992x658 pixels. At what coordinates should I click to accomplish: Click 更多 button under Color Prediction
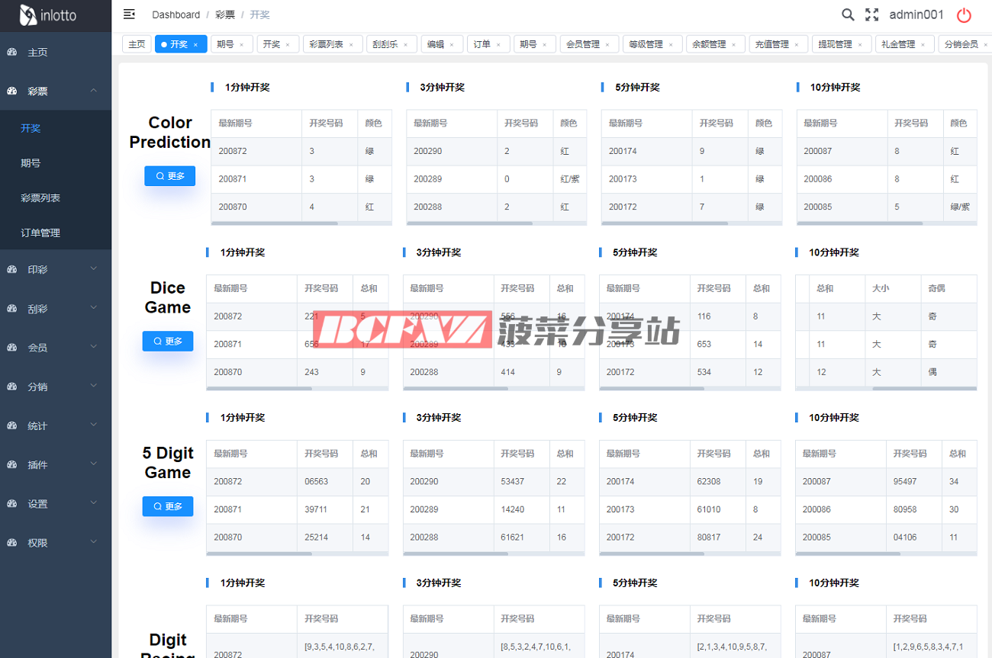(170, 176)
